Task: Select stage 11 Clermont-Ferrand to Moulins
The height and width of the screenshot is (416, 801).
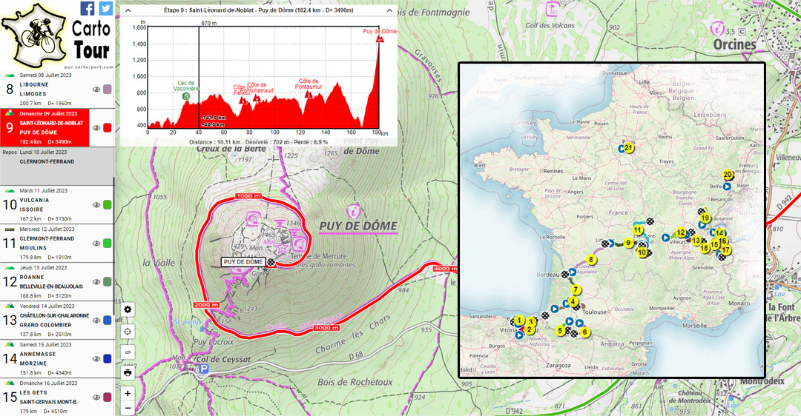Action: click(x=48, y=244)
